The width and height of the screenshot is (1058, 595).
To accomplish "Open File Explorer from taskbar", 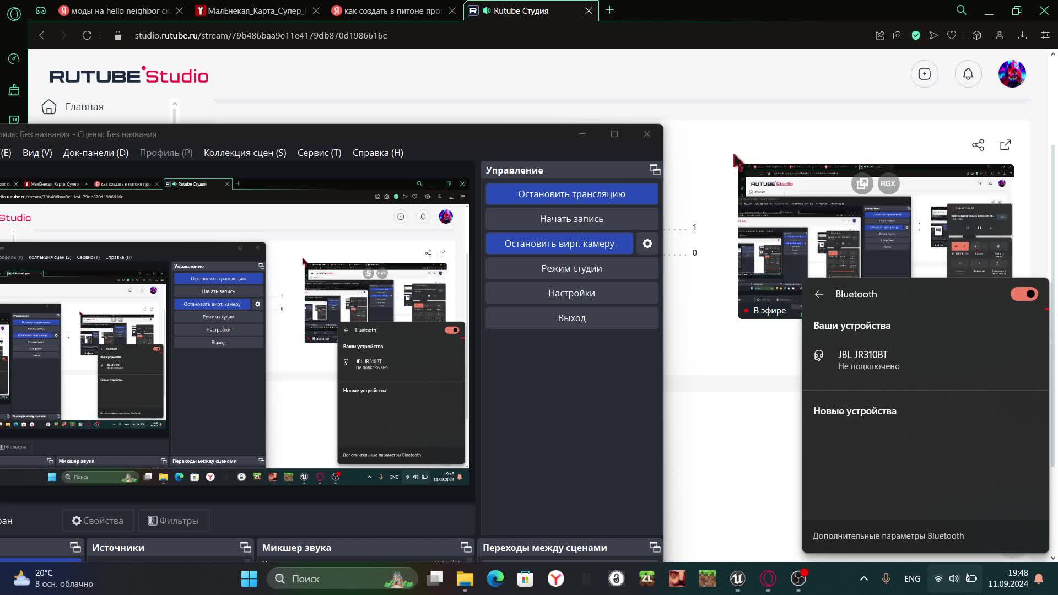I will click(x=465, y=578).
